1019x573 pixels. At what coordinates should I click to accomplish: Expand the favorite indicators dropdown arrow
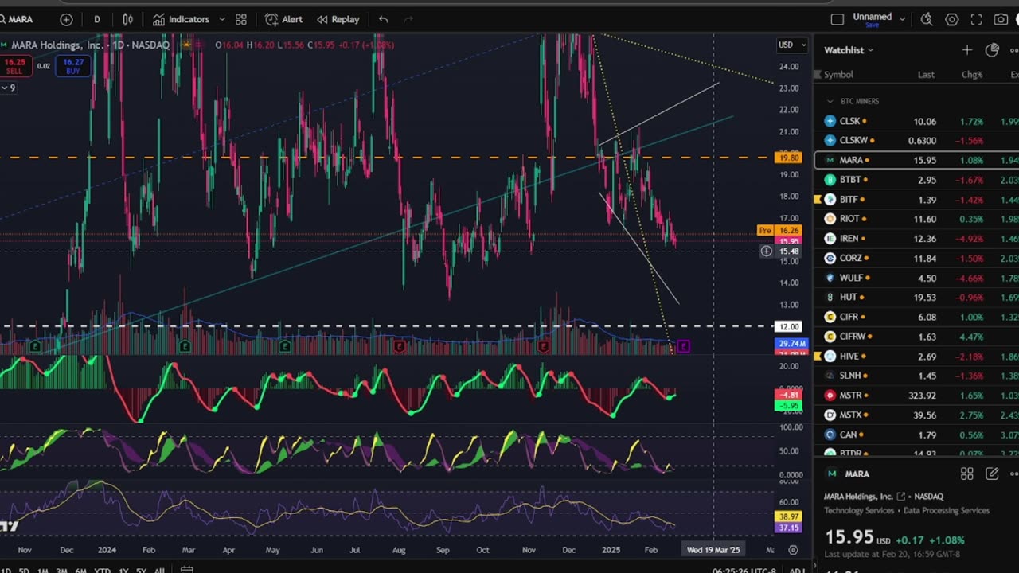click(221, 19)
